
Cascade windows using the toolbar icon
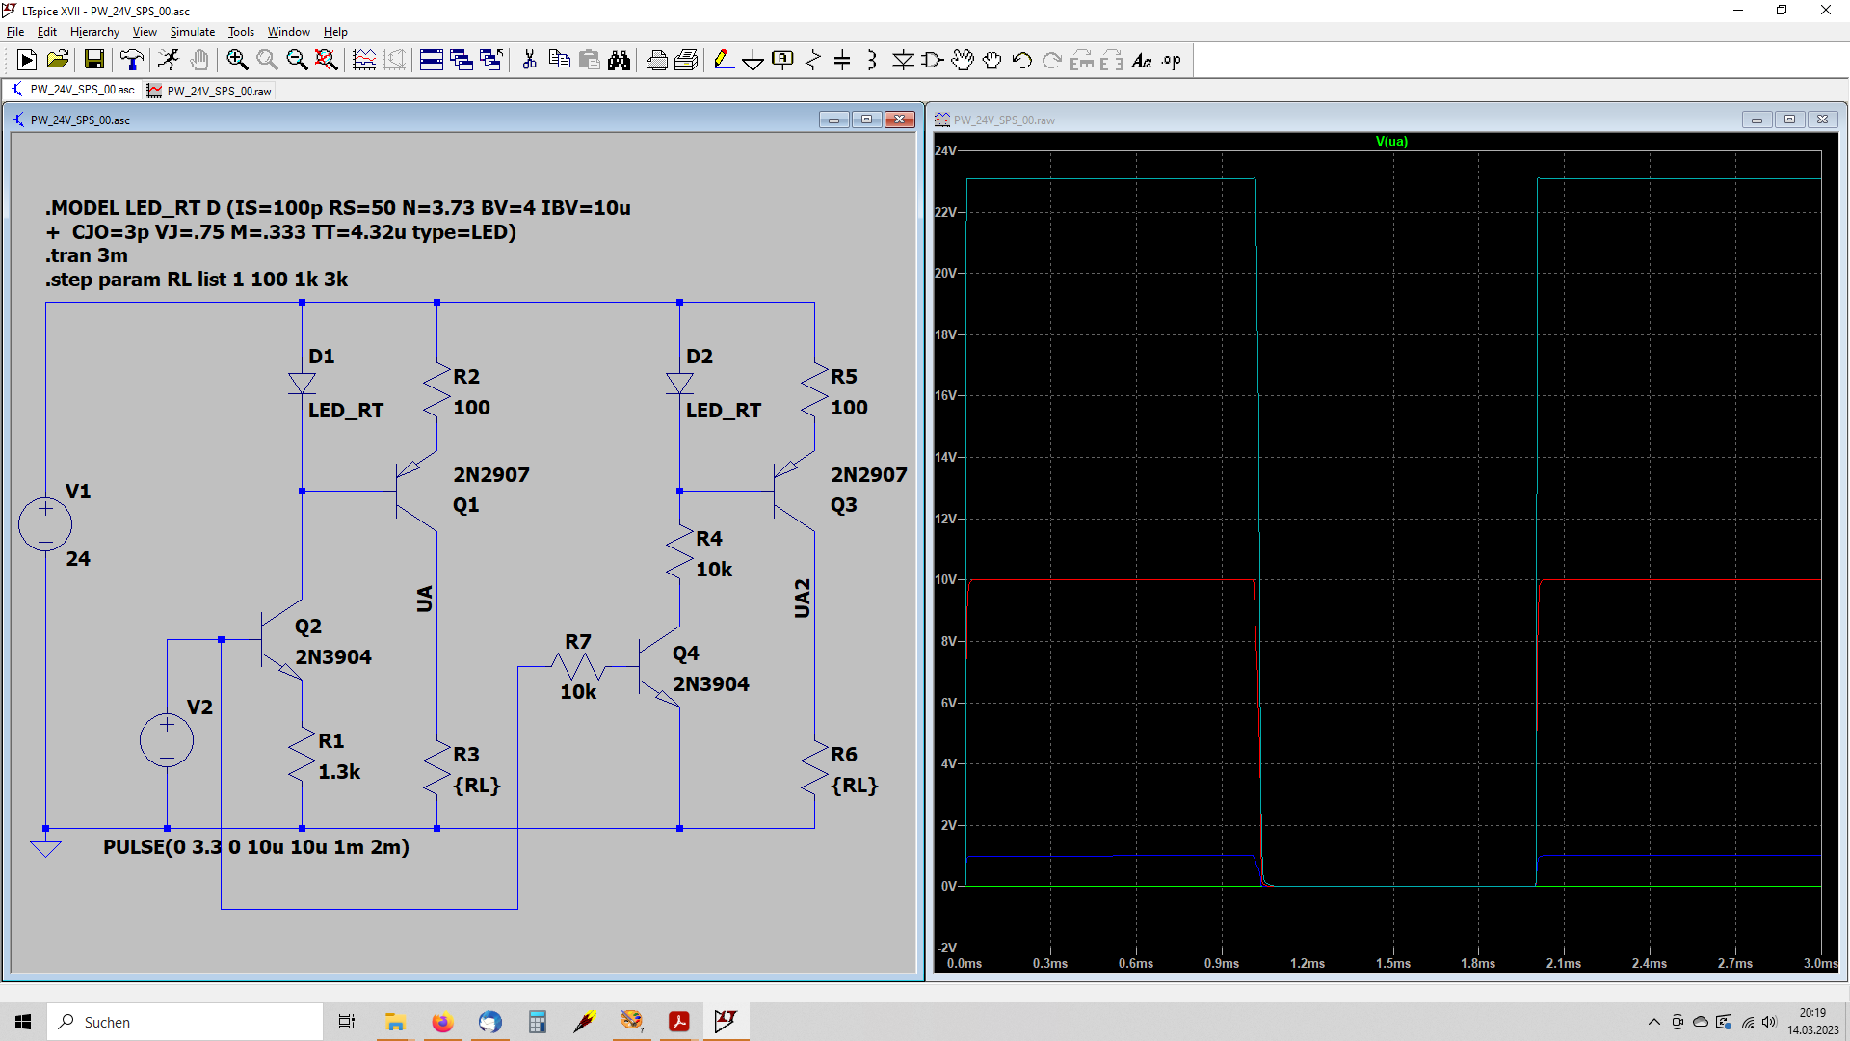(x=462, y=60)
